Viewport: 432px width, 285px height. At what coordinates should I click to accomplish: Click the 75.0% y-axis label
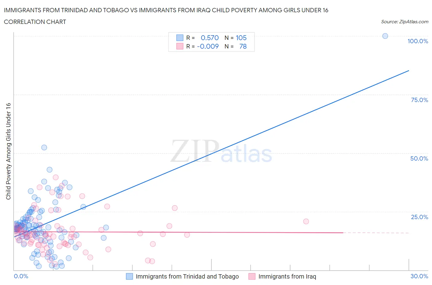[x=419, y=100]
